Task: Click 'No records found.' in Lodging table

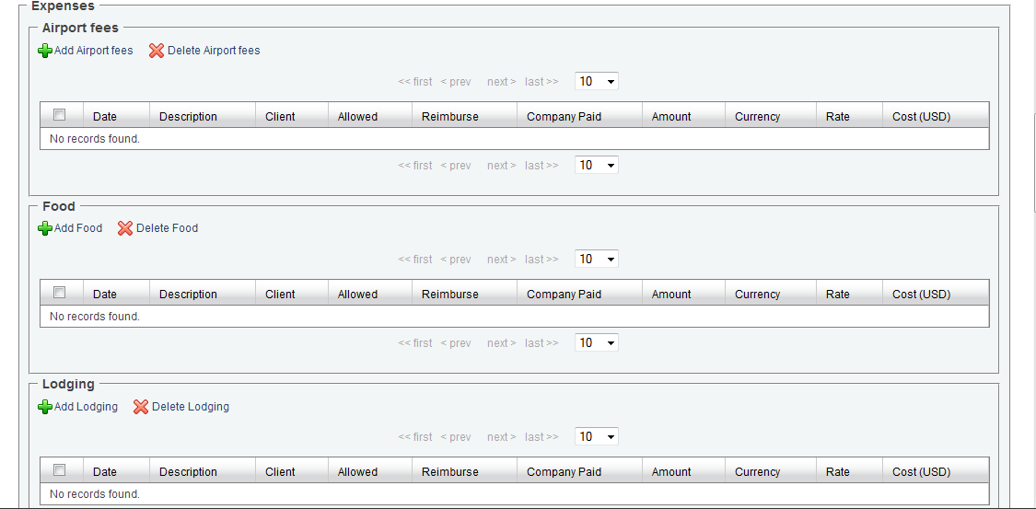Action: click(x=95, y=494)
